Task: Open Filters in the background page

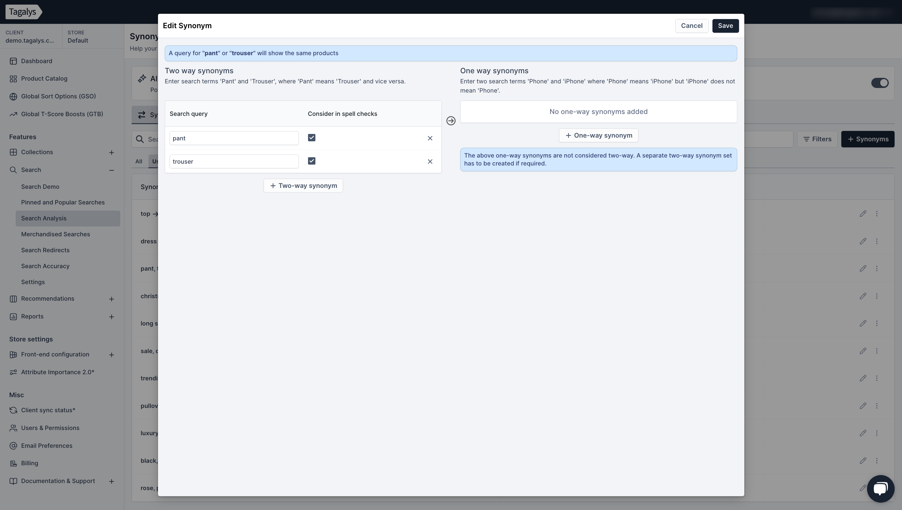Action: (x=817, y=139)
